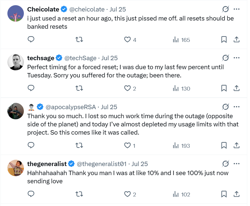Click the Pink Panther avatar of Cheicolate
This screenshot has height=206, width=250.
[x=16, y=13]
